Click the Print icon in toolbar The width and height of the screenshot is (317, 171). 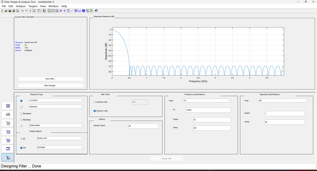(x=14, y=11)
